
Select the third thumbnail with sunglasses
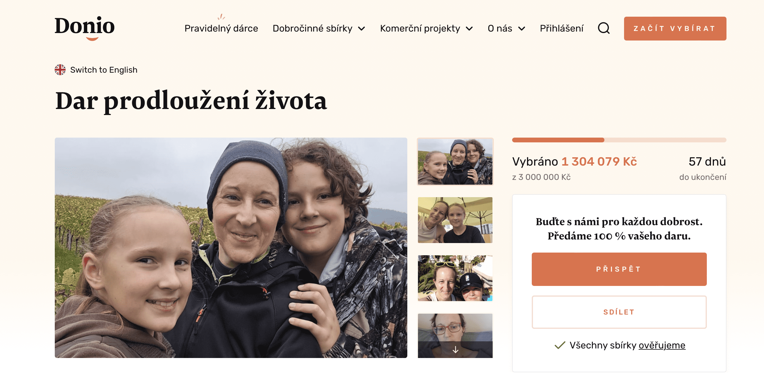click(x=455, y=278)
